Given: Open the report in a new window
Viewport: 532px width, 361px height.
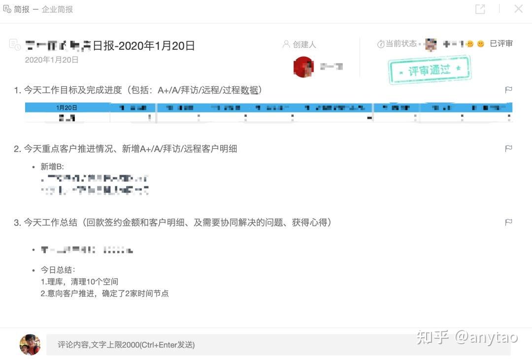Looking at the screenshot, I should 480,9.
